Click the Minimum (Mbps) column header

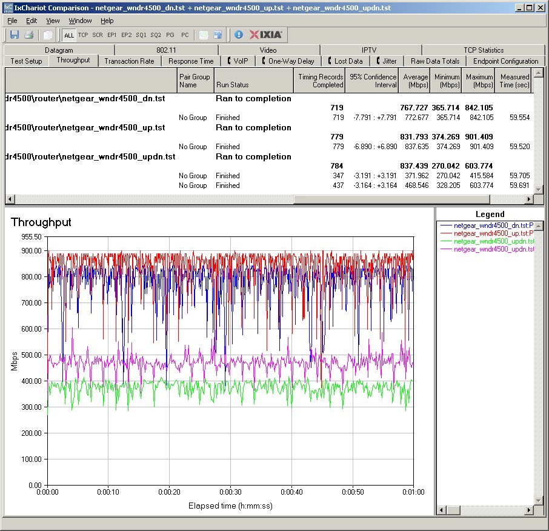click(446, 81)
